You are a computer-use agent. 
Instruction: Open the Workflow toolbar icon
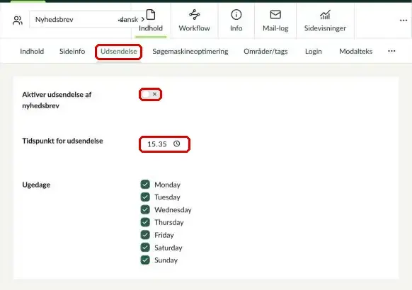click(195, 15)
